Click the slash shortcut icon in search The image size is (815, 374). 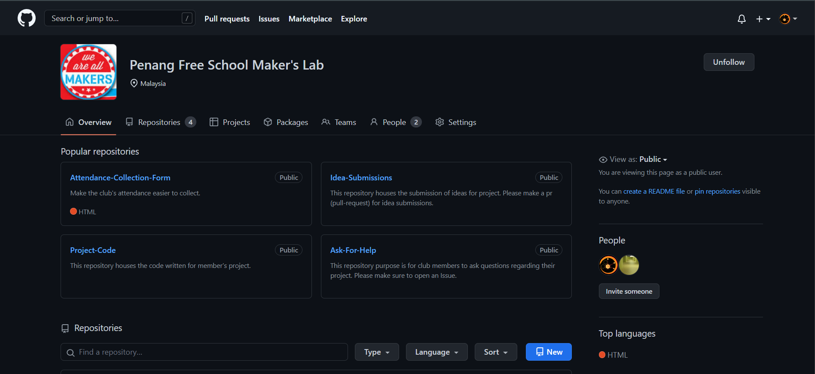point(187,18)
